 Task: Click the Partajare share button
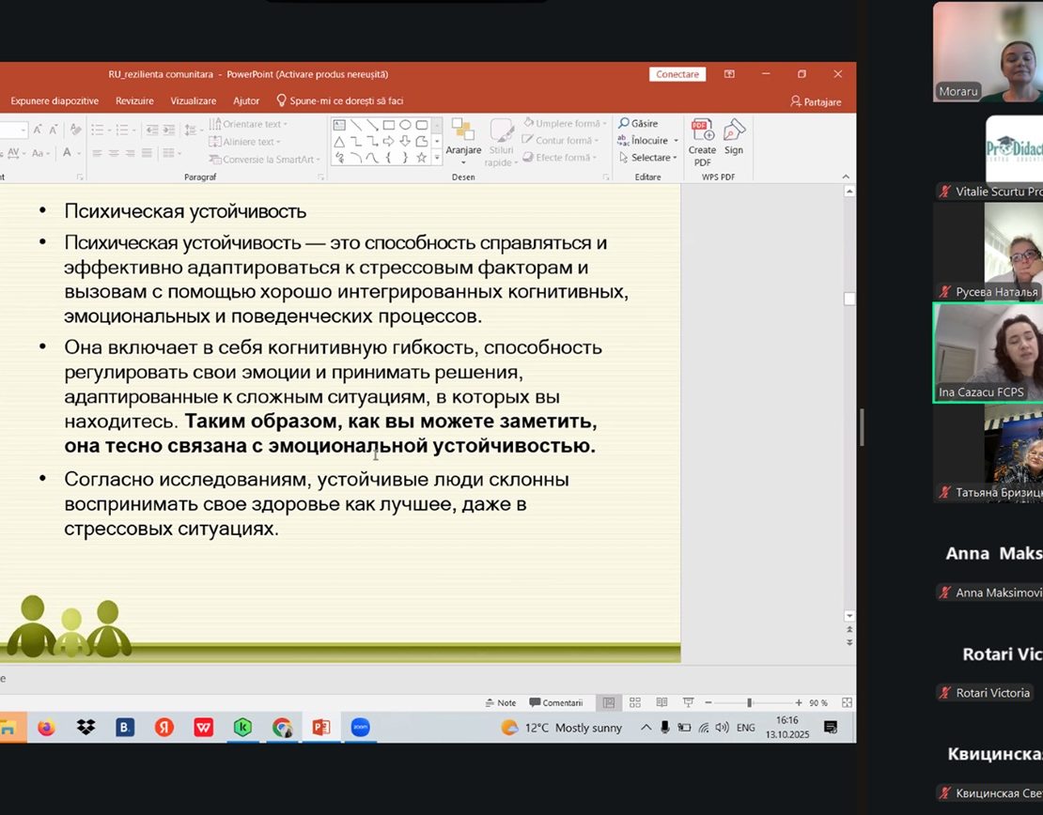(816, 101)
